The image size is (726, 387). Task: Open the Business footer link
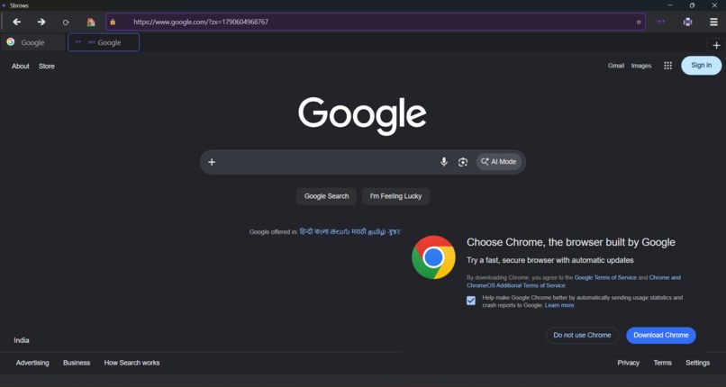coord(77,363)
